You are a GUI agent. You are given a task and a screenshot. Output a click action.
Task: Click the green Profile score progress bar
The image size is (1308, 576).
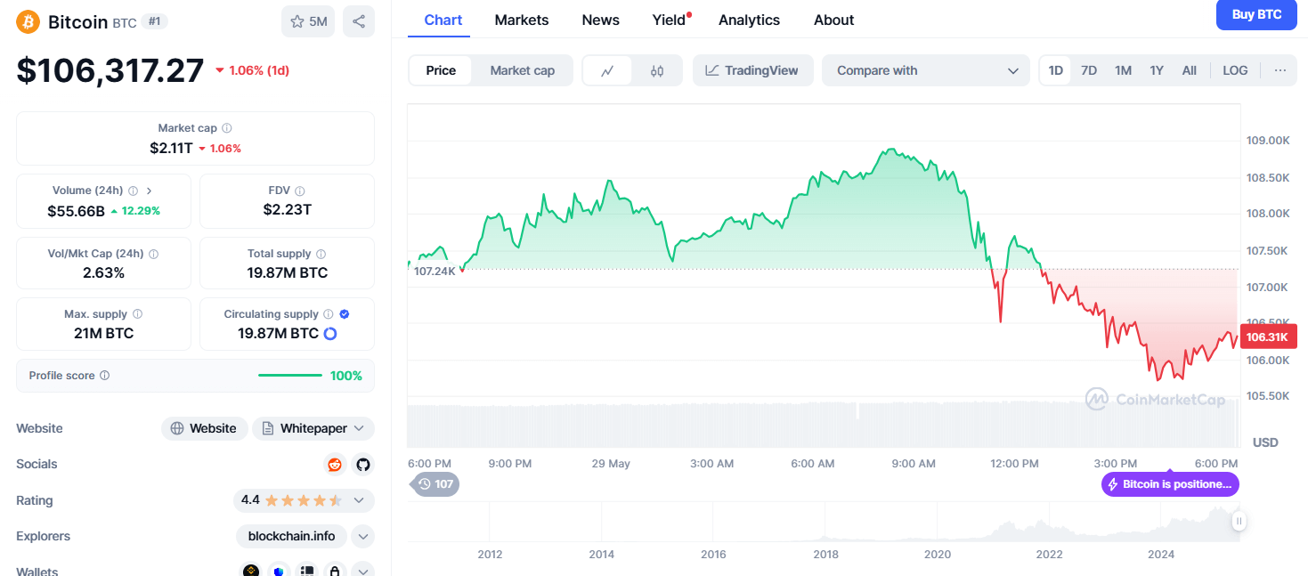pyautogui.click(x=290, y=376)
